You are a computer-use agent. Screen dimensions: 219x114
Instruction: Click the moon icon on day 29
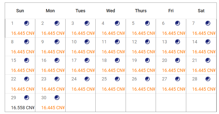(27, 97)
